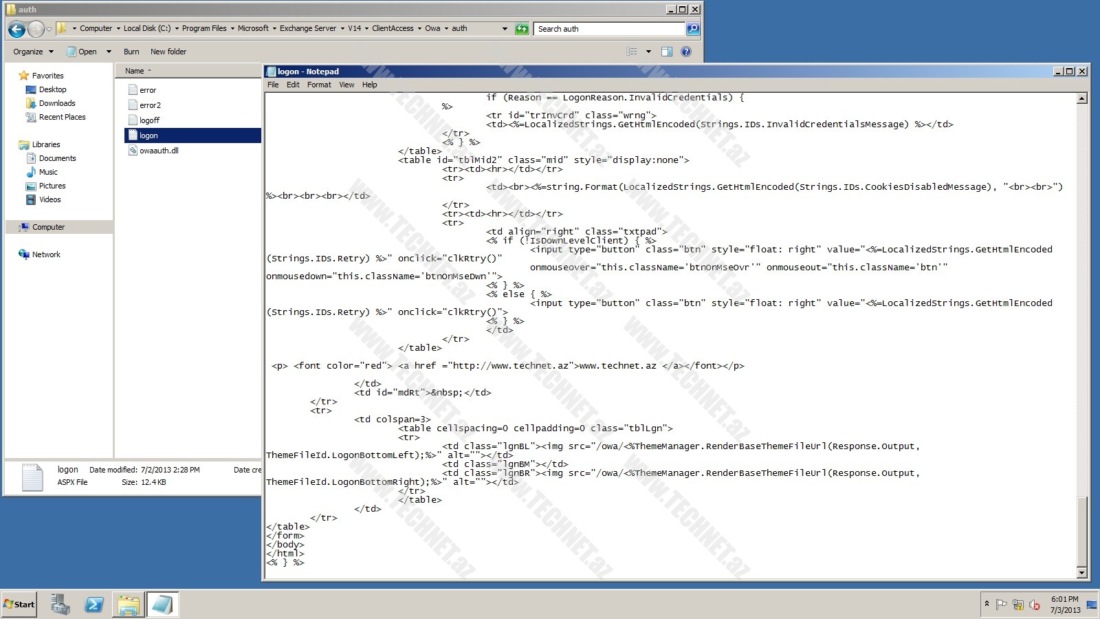The height and width of the screenshot is (619, 1100).
Task: Select the owaauth.dll file
Action: click(158, 151)
